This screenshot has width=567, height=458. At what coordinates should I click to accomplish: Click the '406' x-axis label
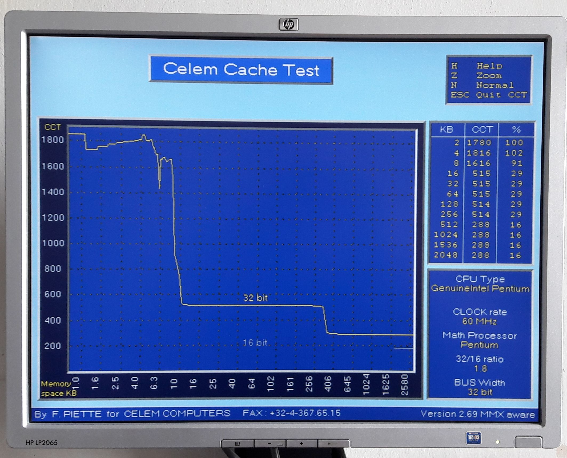[x=328, y=384]
